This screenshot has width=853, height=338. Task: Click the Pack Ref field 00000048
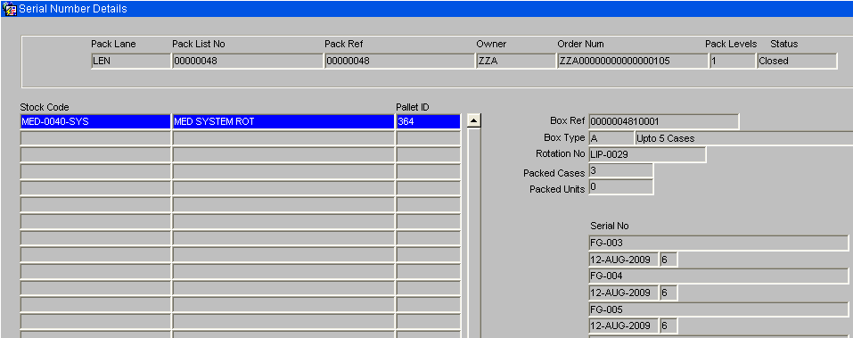(400, 61)
